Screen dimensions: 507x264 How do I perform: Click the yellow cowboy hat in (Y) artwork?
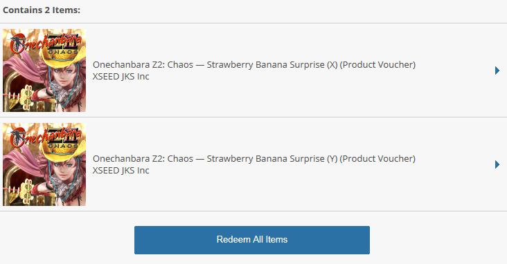pyautogui.click(x=63, y=150)
